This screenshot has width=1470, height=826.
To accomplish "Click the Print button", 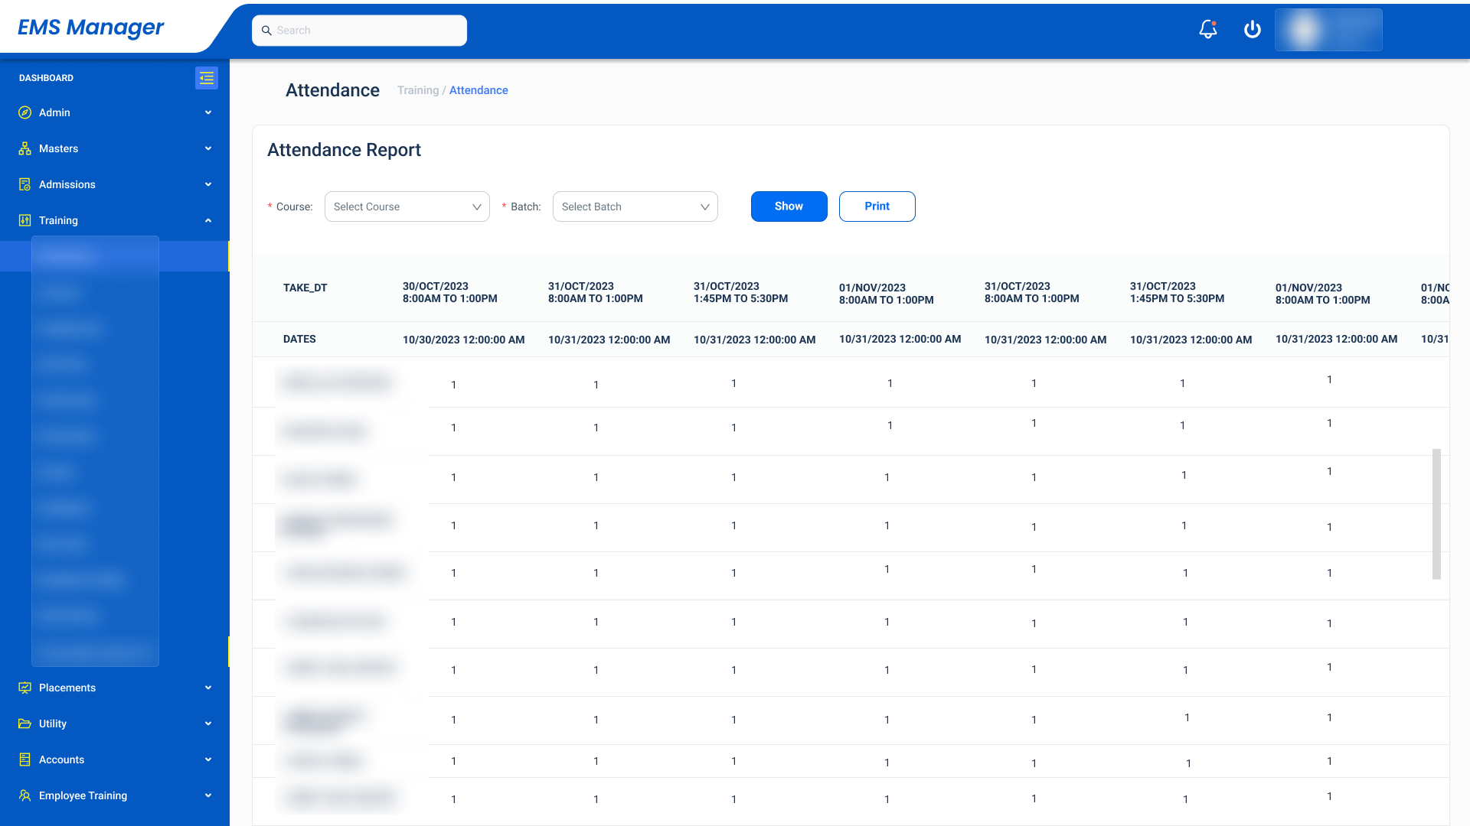I will point(877,206).
